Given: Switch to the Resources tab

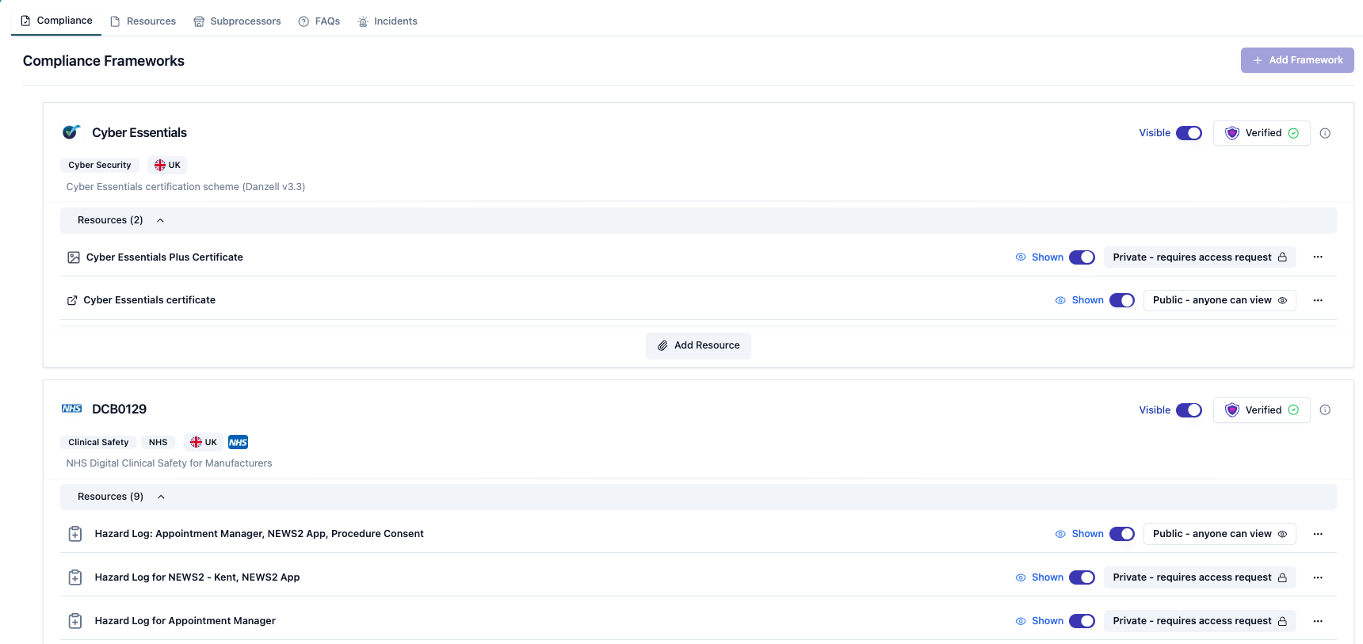Looking at the screenshot, I should [143, 21].
